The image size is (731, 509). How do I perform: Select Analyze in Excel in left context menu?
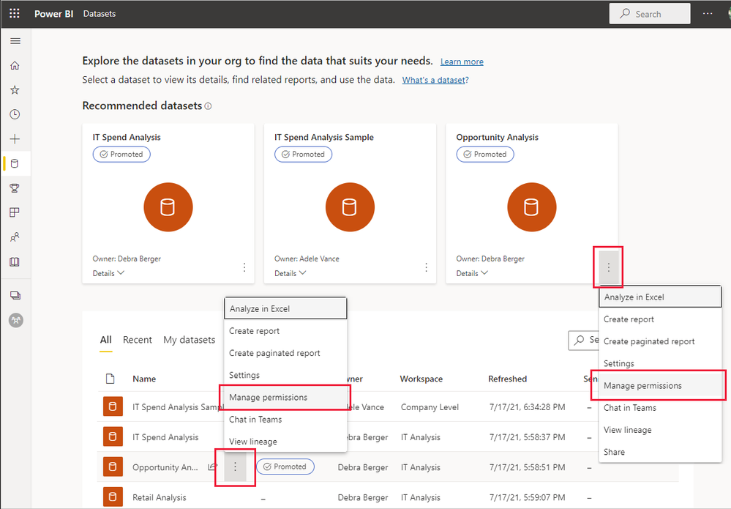285,308
